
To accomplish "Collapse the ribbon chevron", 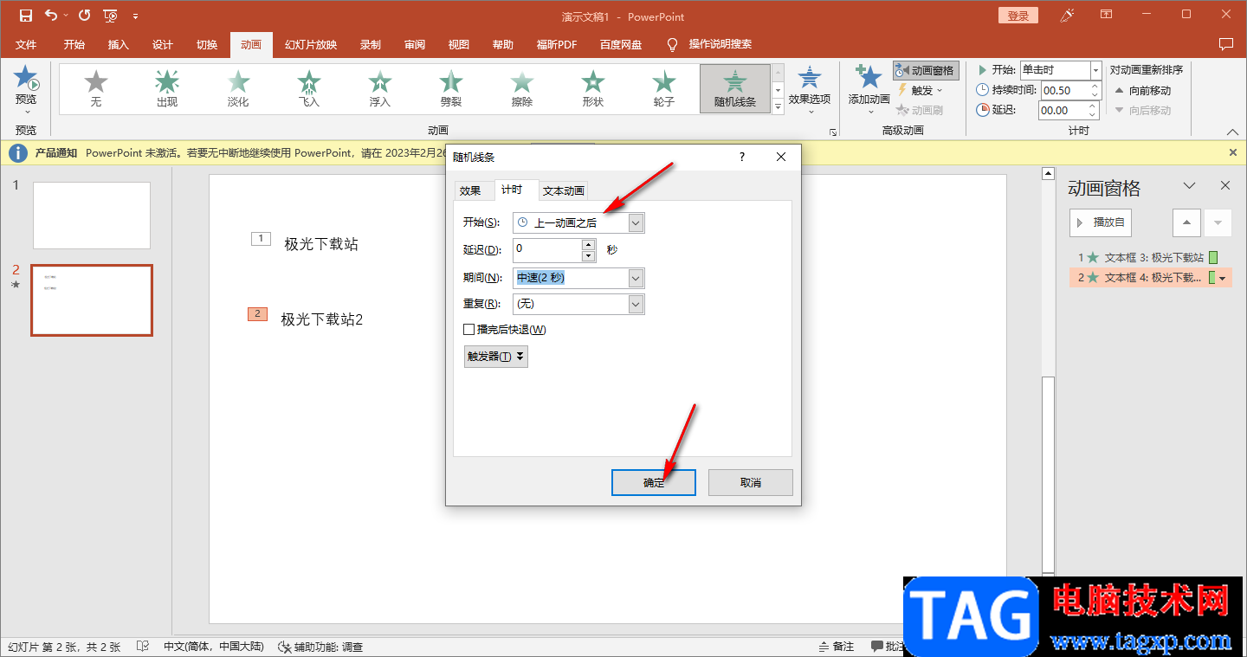I will point(1233,132).
